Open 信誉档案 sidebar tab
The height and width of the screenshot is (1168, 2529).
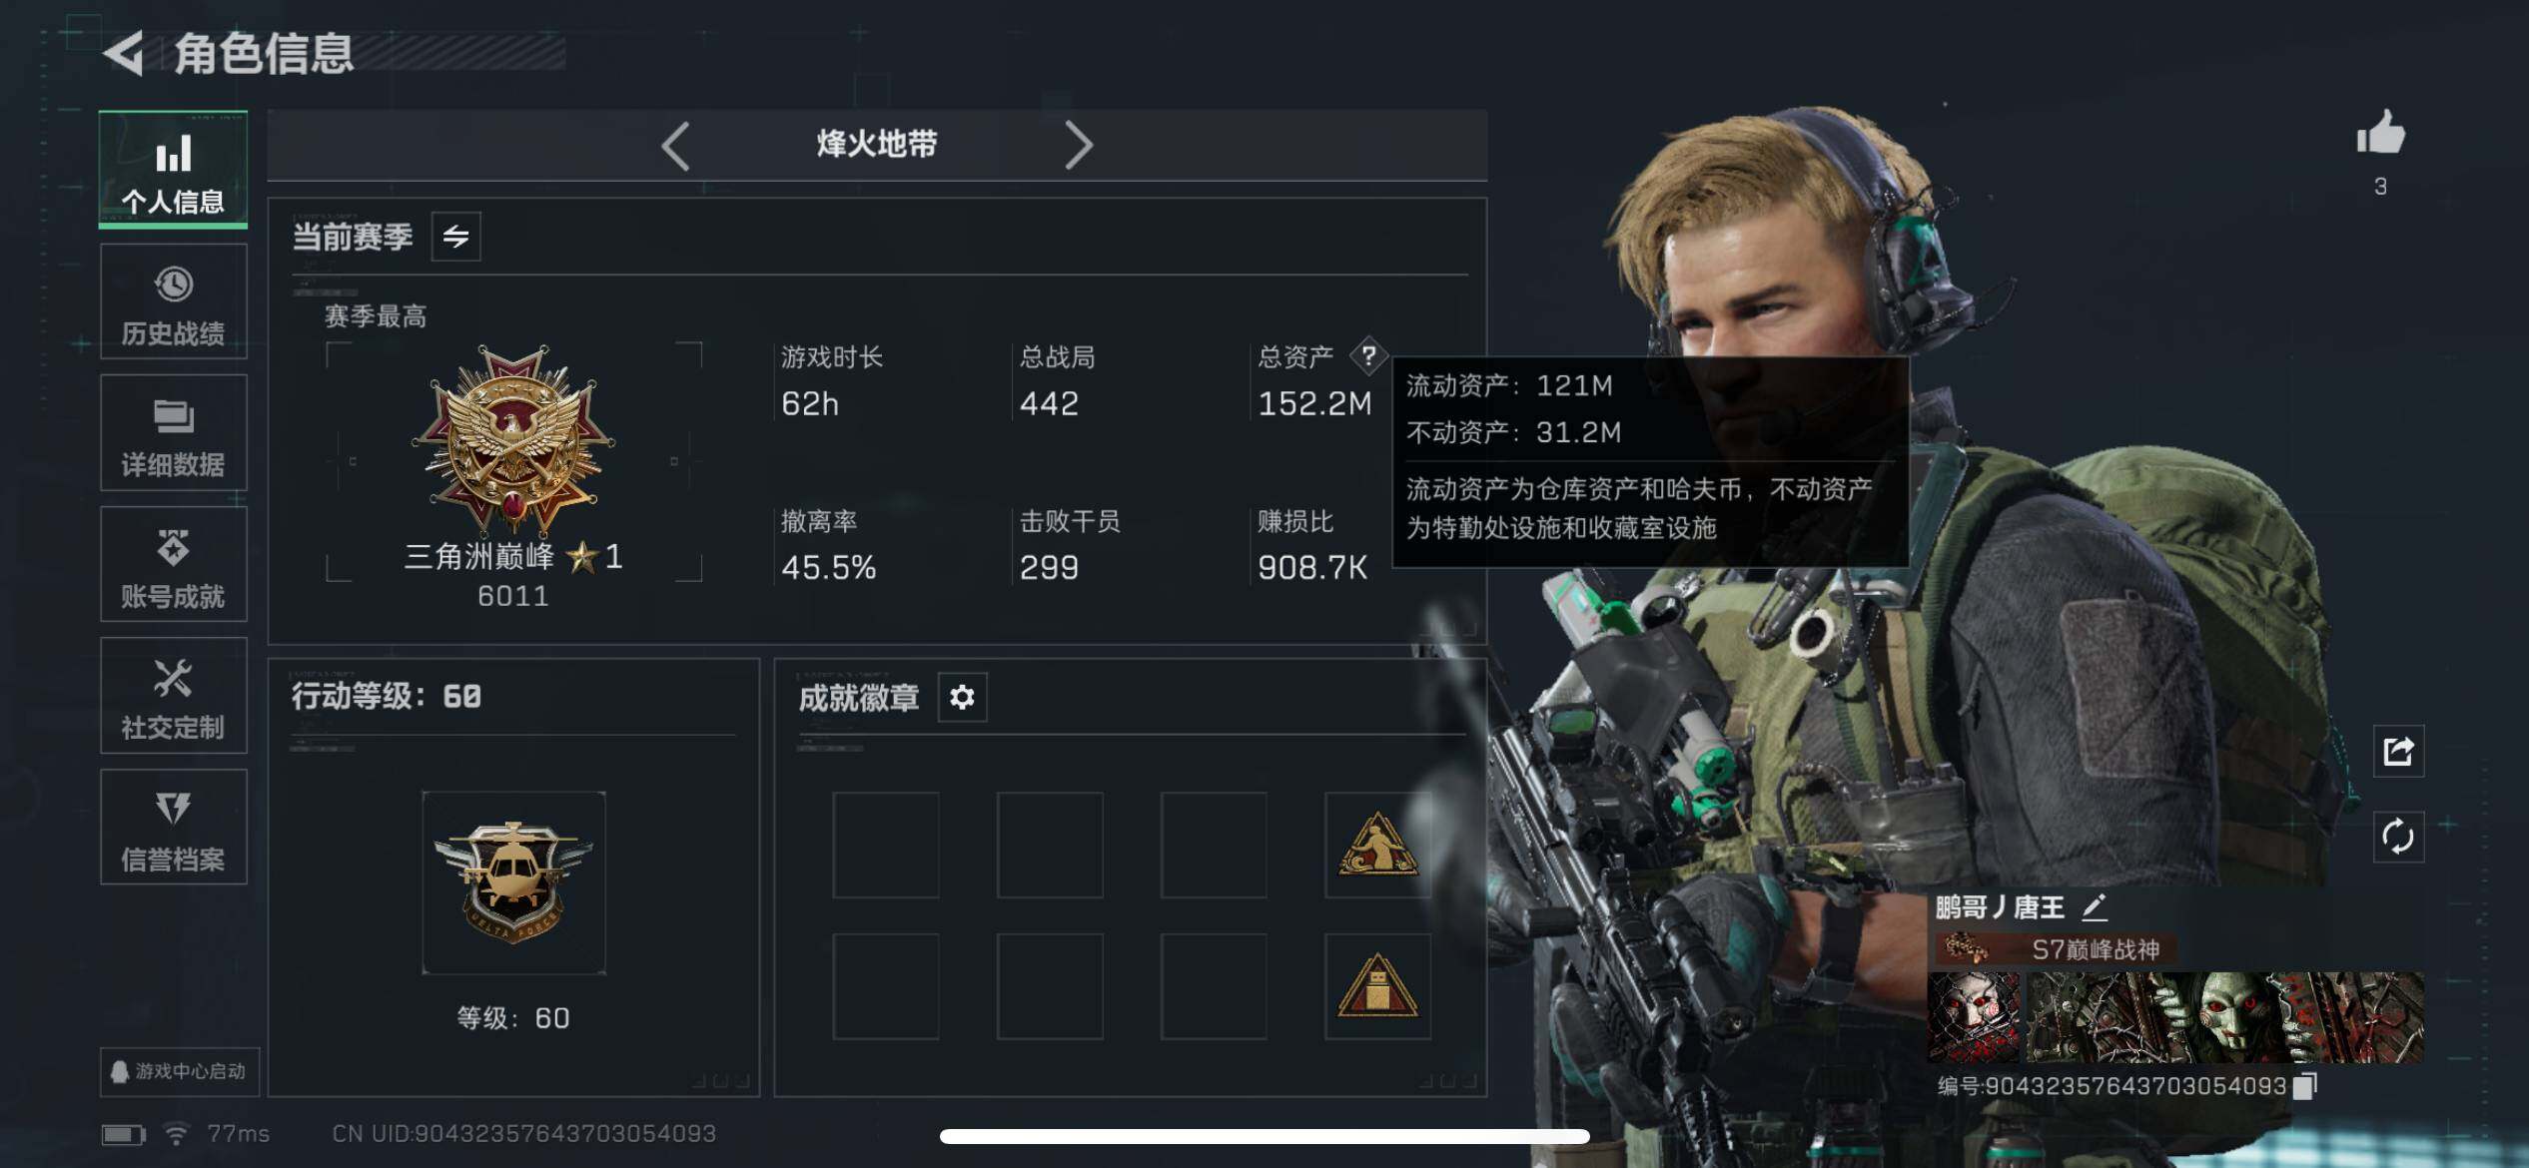174,828
